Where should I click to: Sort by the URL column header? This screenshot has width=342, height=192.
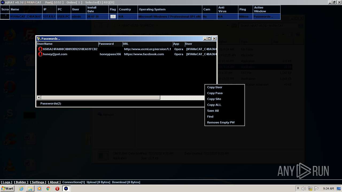click(x=147, y=44)
